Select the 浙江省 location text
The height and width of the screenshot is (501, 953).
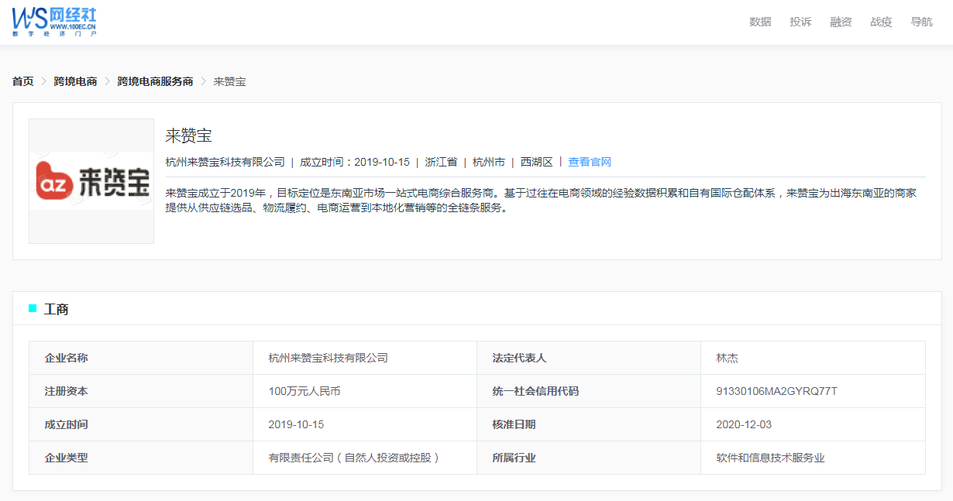(441, 162)
